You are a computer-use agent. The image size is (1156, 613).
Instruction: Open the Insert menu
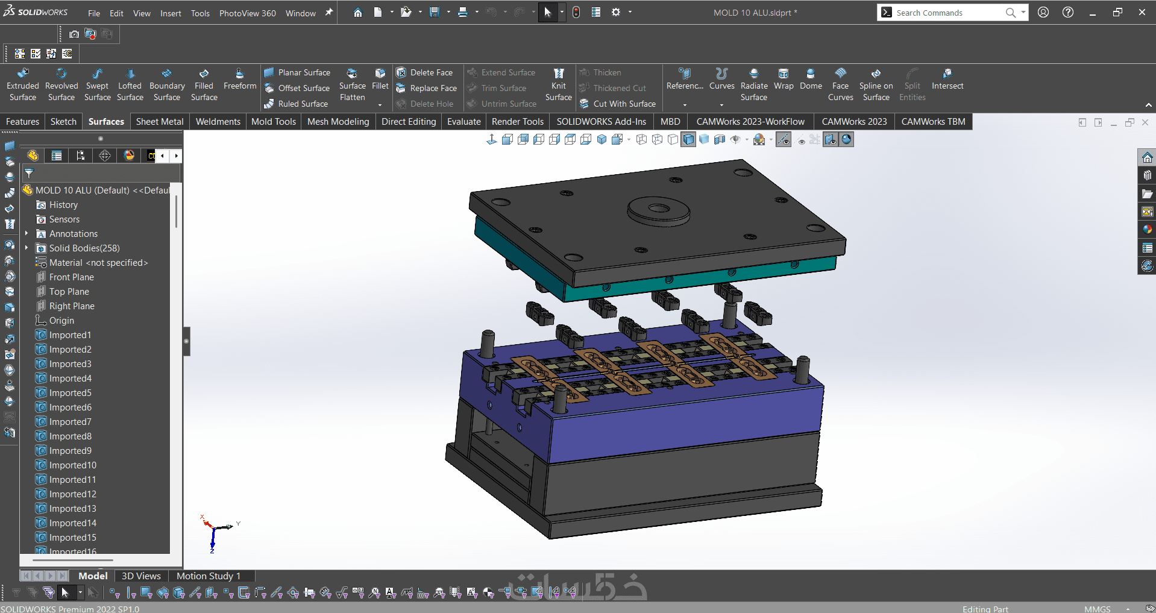pyautogui.click(x=171, y=13)
